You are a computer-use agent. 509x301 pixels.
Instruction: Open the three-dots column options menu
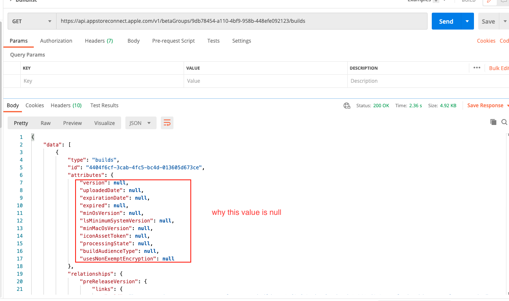477,68
